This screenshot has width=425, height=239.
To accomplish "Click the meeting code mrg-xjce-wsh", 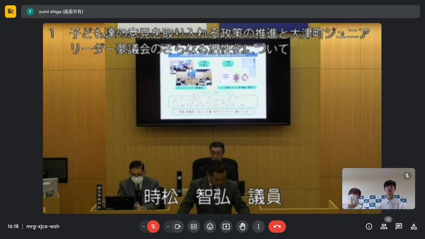I will [x=43, y=226].
